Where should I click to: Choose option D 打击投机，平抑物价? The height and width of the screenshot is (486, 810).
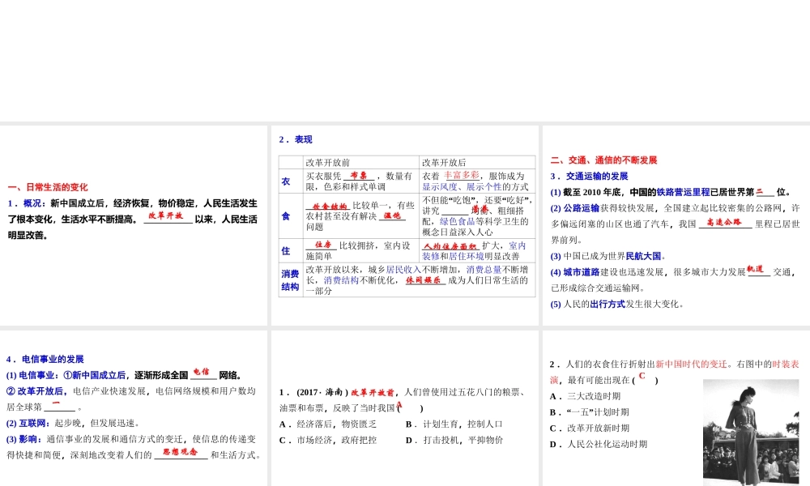(x=454, y=440)
